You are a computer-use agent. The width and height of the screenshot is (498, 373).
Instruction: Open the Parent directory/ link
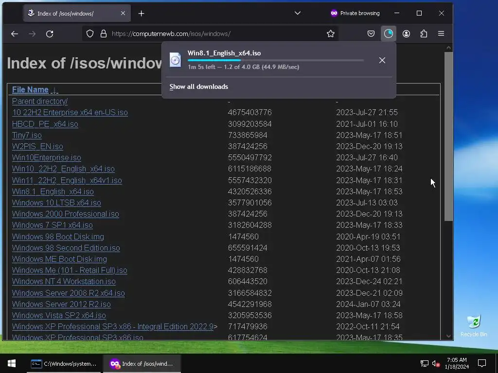[40, 101]
